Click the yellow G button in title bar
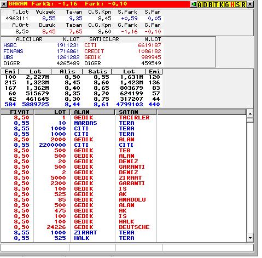The width and height of the screenshot is (262, 258). pyautogui.click(x=227, y=4)
